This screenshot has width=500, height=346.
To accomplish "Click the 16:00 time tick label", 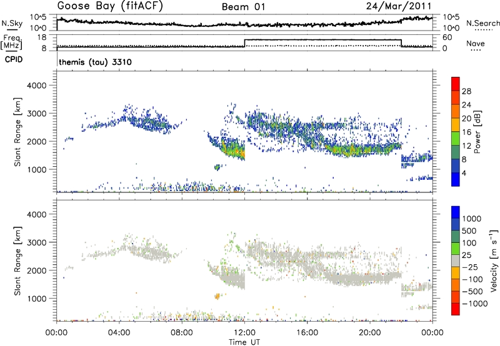I will (x=307, y=333).
